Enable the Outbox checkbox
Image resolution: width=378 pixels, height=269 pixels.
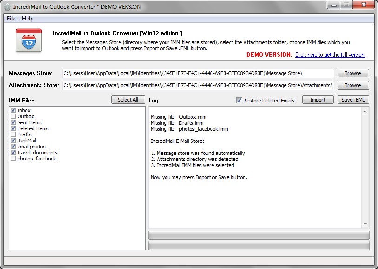coord(13,116)
